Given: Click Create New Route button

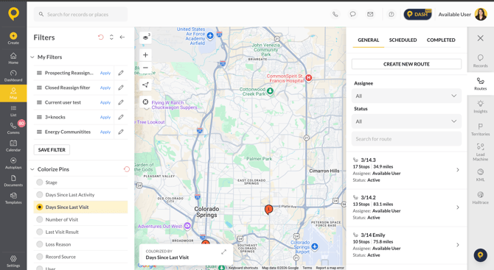Looking at the screenshot, I should click(406, 64).
